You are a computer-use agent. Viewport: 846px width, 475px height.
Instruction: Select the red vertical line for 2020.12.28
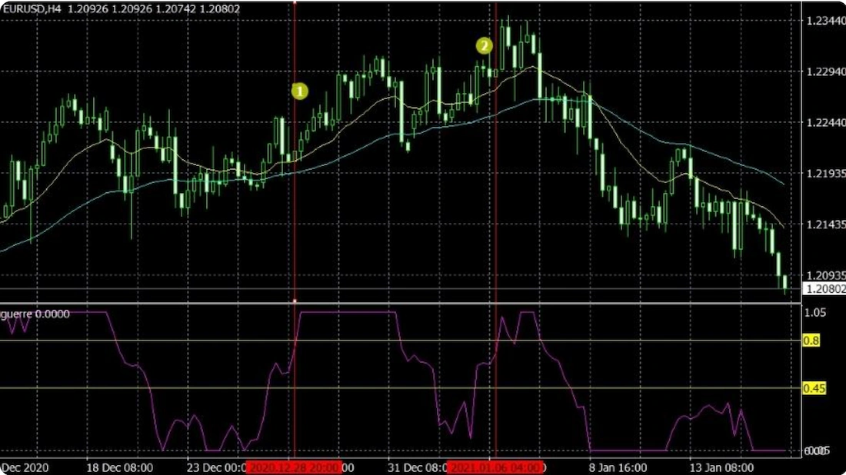coord(295,192)
